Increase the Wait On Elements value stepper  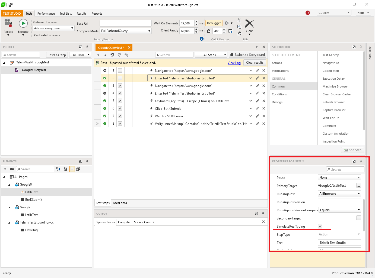click(x=196, y=22)
